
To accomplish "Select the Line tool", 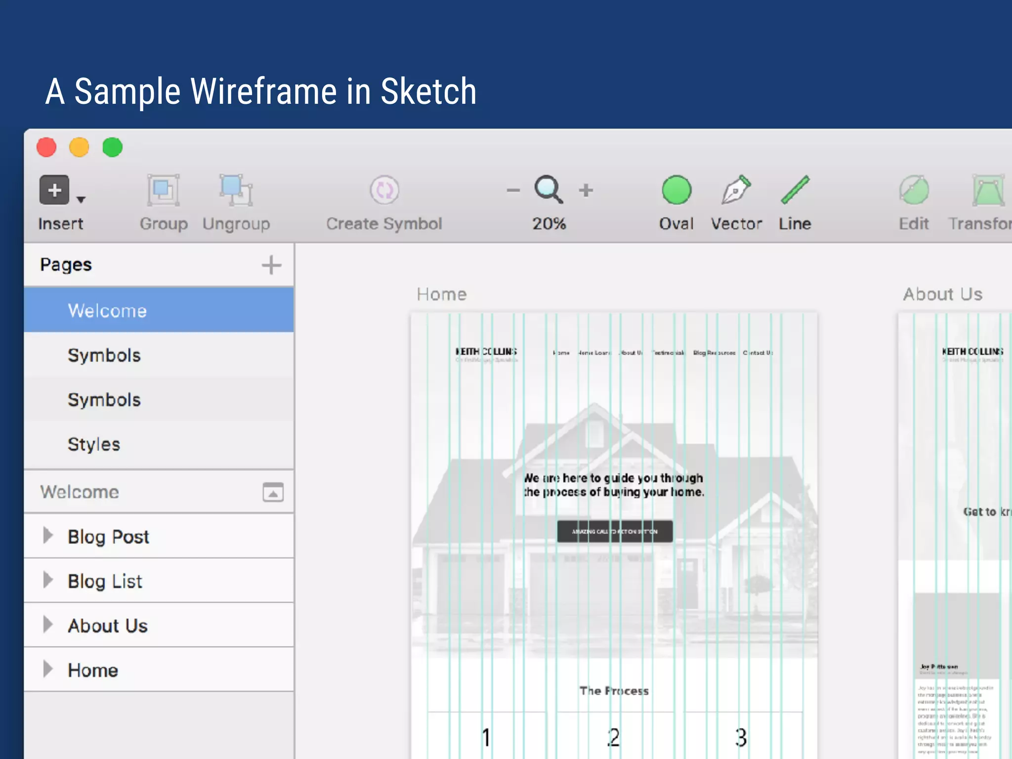I will pos(795,190).
